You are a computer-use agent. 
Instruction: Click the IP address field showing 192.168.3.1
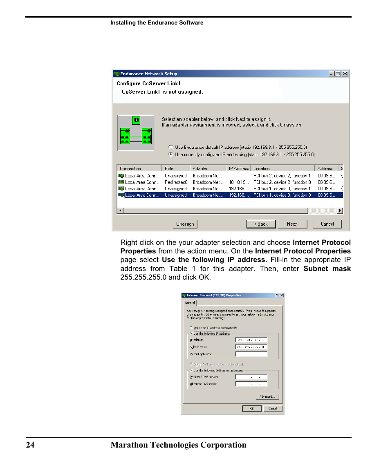pyautogui.click(x=251, y=340)
